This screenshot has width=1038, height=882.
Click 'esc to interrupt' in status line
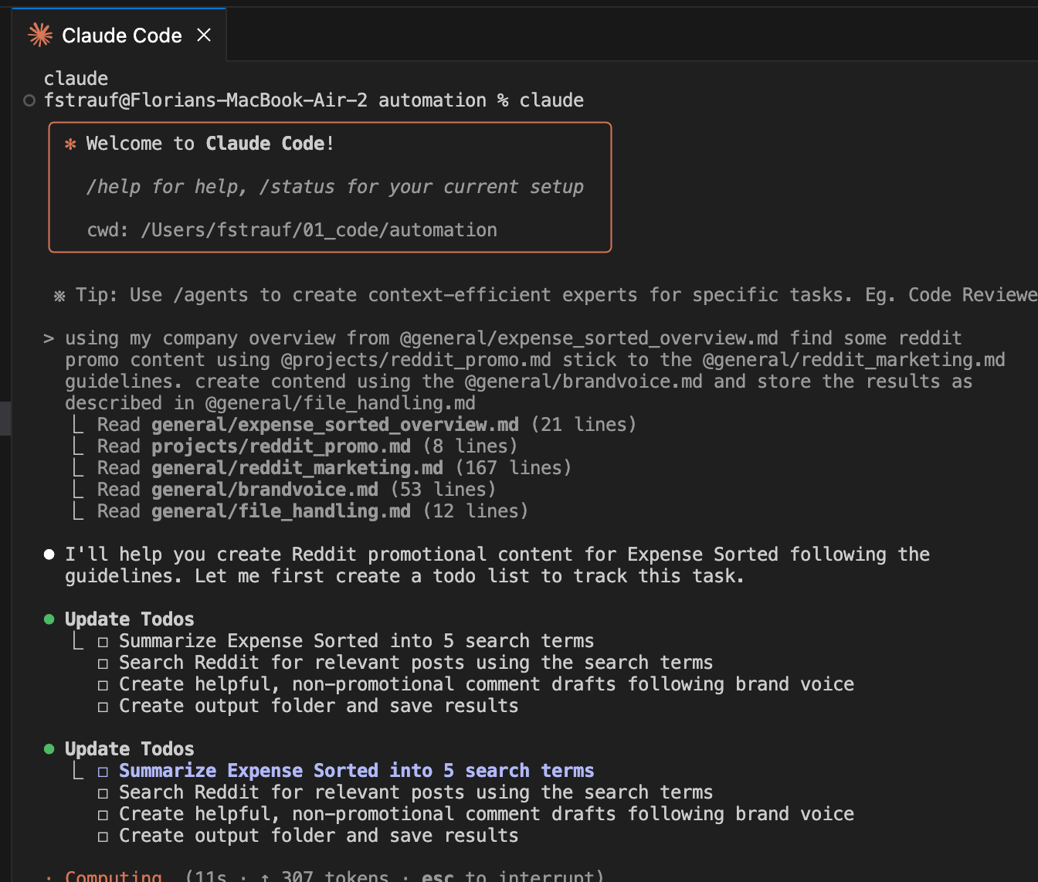click(508, 875)
